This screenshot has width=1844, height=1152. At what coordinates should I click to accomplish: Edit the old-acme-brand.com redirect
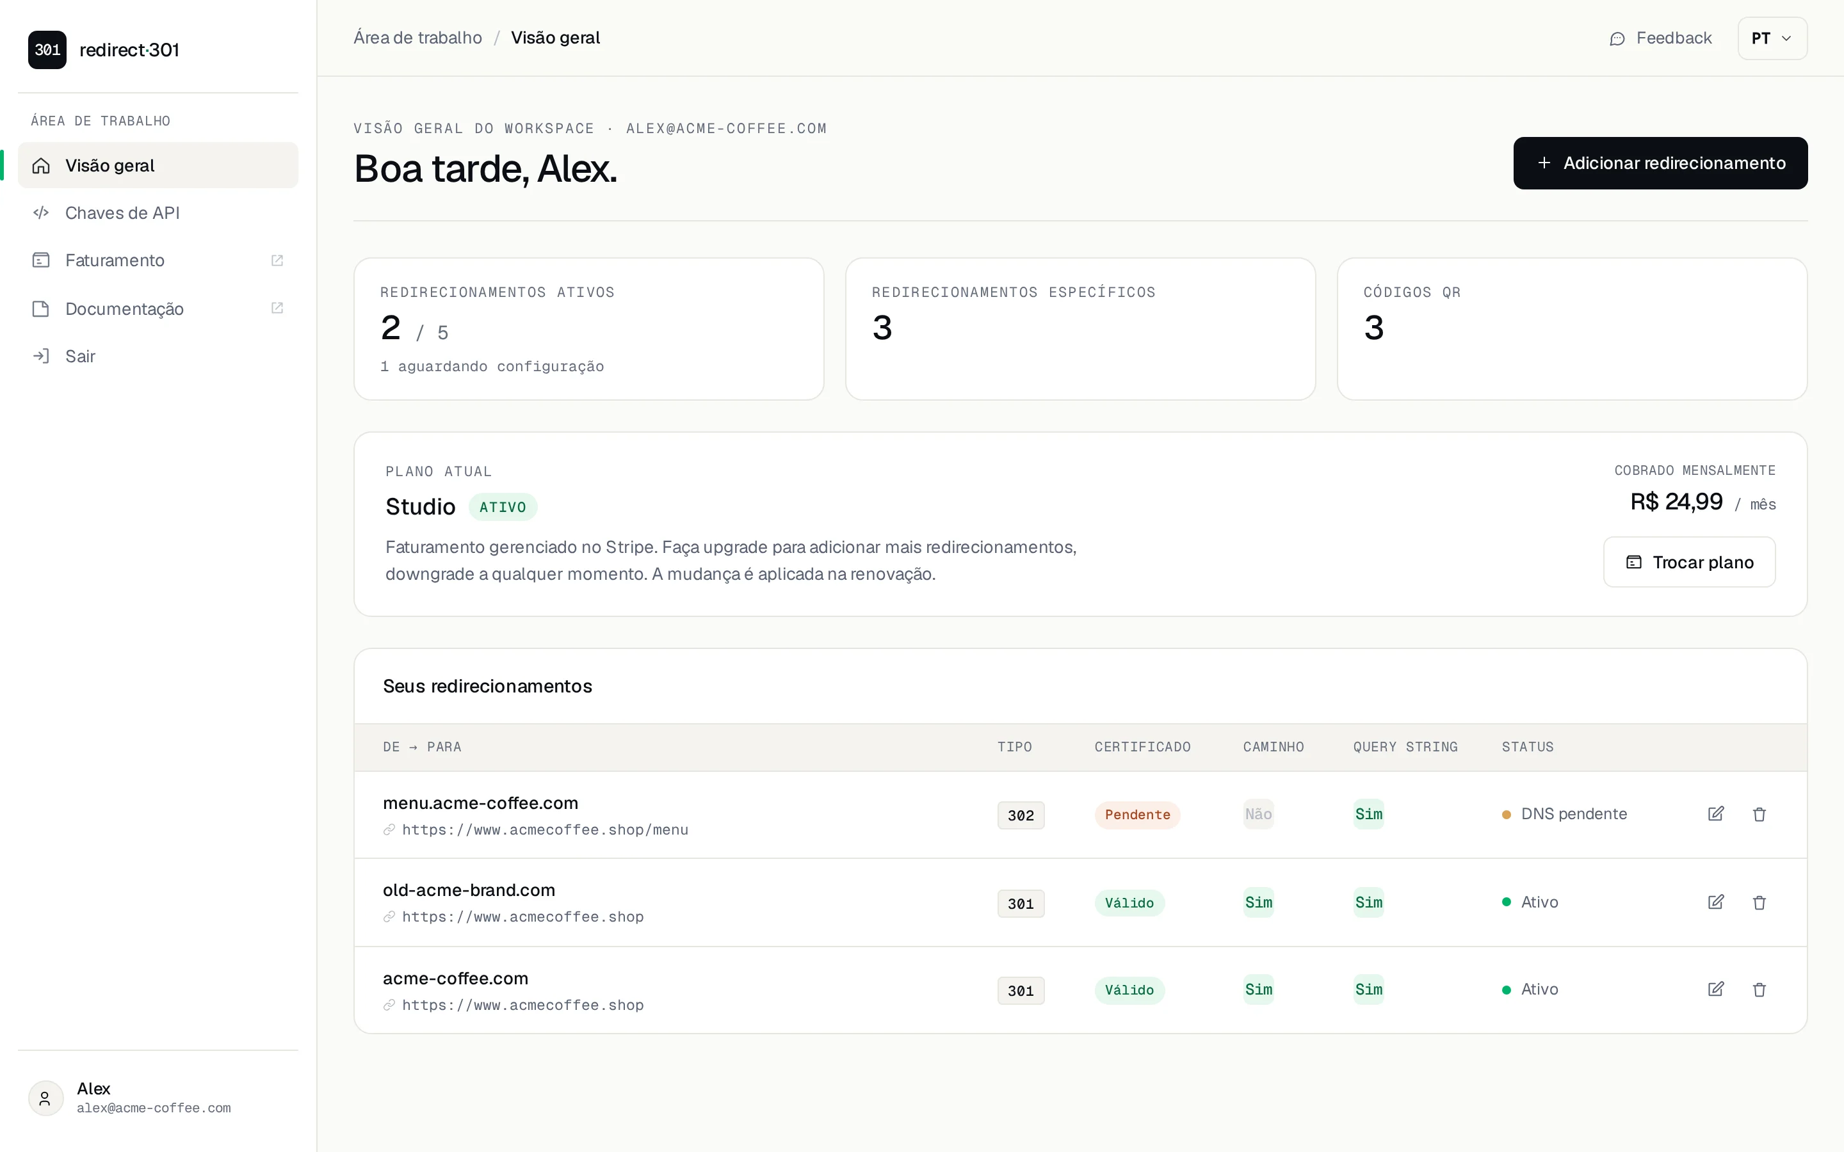1716,902
